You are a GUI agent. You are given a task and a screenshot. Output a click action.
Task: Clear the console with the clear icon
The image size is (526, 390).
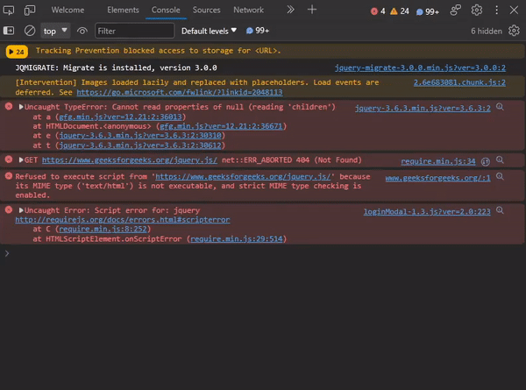pos(29,31)
